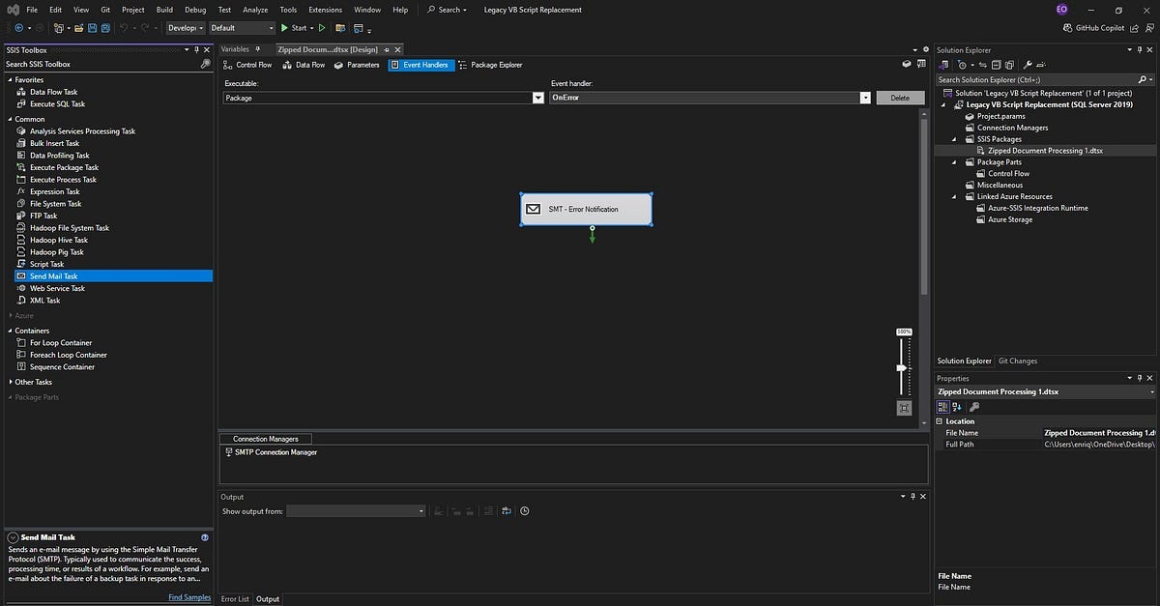Click the Properties alphabetical sort icon
Viewport: 1160px width, 606px height.
(956, 407)
